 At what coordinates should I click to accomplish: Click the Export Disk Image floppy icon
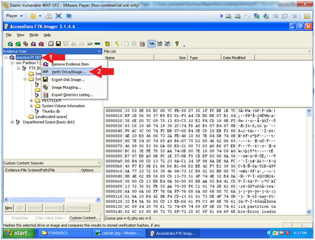[58, 44]
